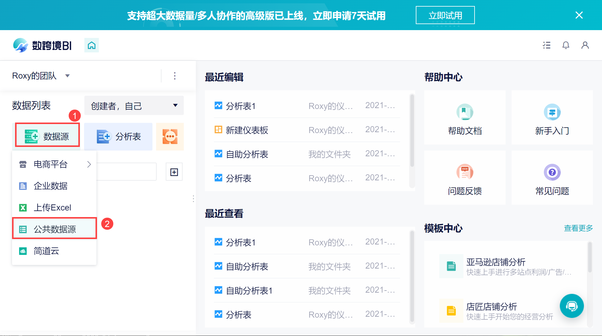Click the 分析表 create button
Viewport: 602px width, 336px height.
pos(118,137)
